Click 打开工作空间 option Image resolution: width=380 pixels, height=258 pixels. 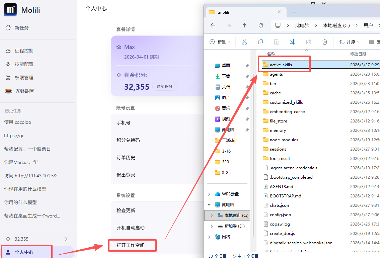(x=131, y=246)
